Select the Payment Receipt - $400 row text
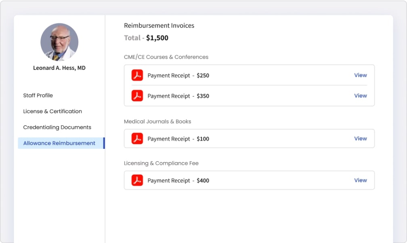 point(178,180)
